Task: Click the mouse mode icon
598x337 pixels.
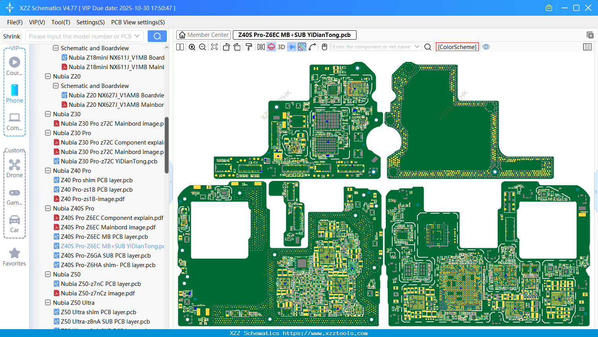Action: coord(324,47)
